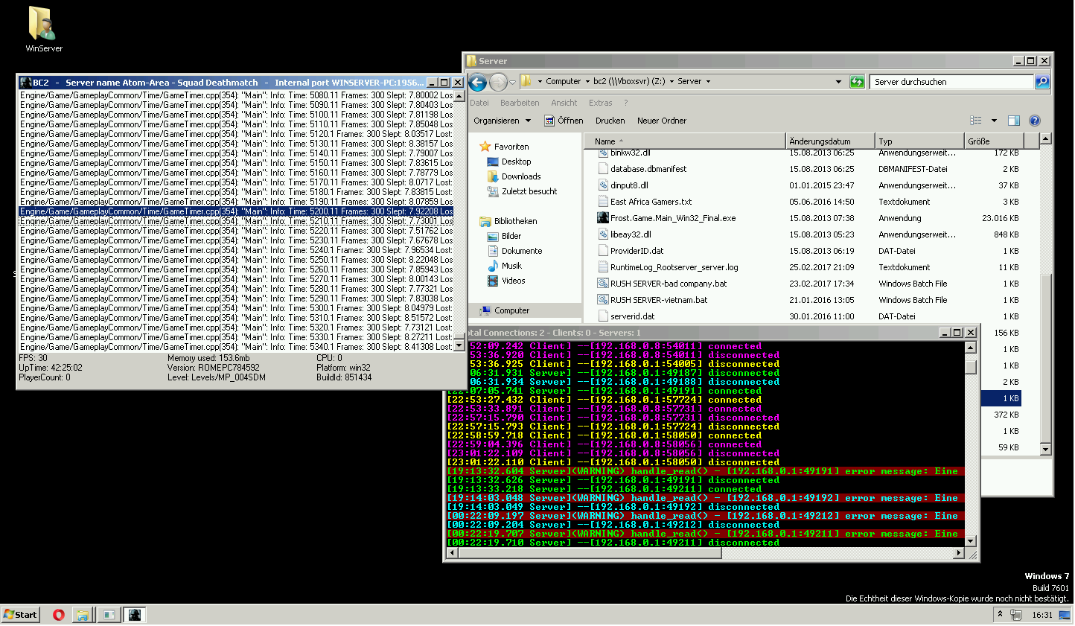This screenshot has width=1075, height=626.
Task: Click the Frost.Game.Main_Win32_Final.exe file
Action: click(x=672, y=218)
